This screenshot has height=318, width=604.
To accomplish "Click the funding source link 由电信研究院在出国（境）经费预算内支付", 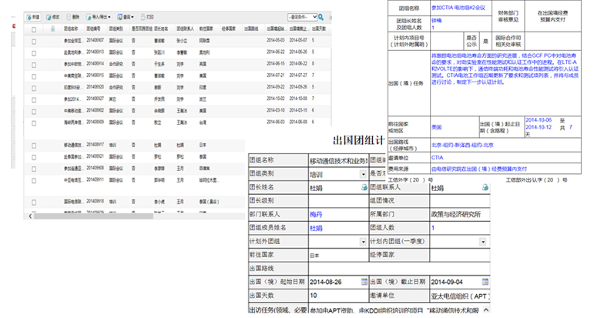I will pyautogui.click(x=479, y=169).
